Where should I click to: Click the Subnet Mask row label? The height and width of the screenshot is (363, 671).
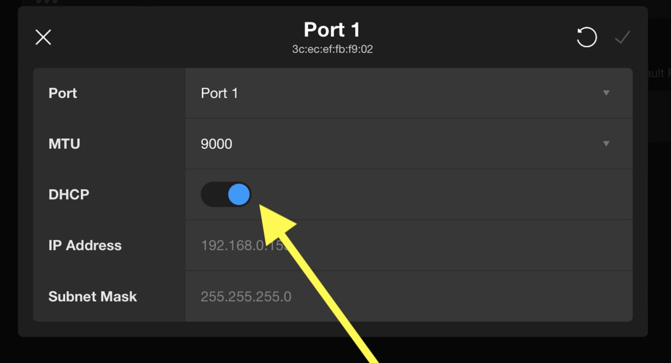click(x=93, y=296)
